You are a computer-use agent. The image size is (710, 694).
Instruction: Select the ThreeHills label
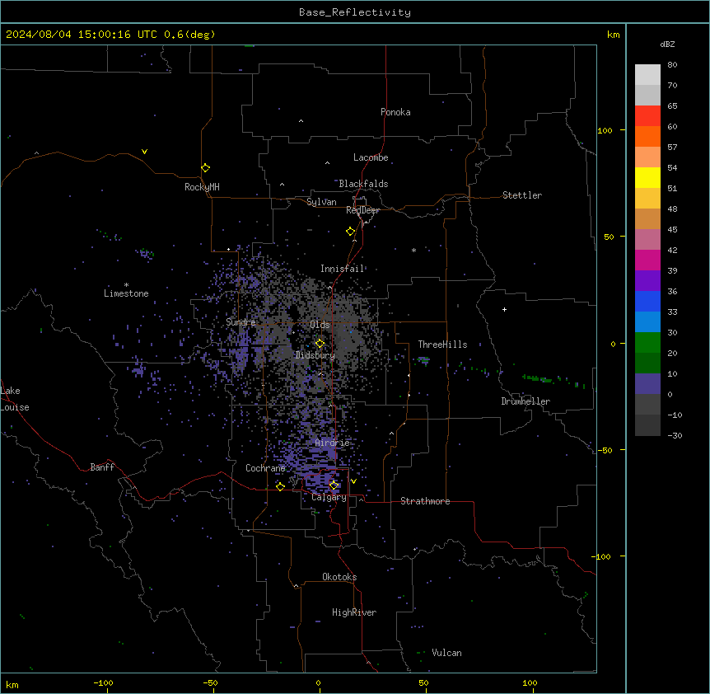pyautogui.click(x=442, y=345)
